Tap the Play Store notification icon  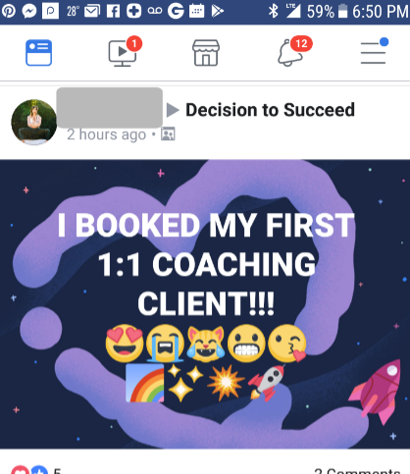pos(217,11)
